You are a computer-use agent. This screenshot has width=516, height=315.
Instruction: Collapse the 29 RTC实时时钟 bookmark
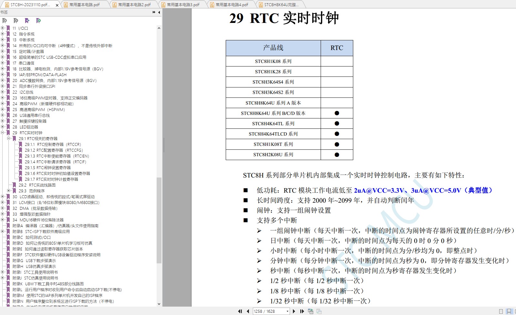3,133
